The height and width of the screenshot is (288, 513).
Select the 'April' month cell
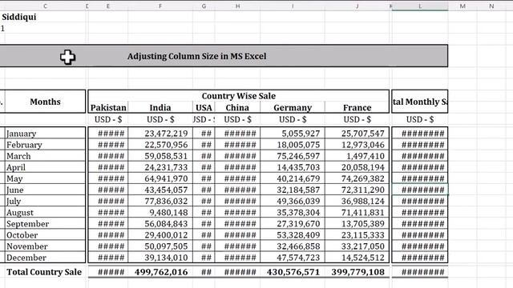(x=45, y=167)
